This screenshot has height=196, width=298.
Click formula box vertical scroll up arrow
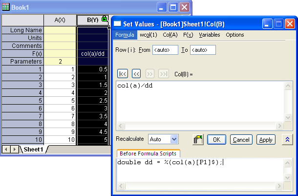[x=288, y=86]
